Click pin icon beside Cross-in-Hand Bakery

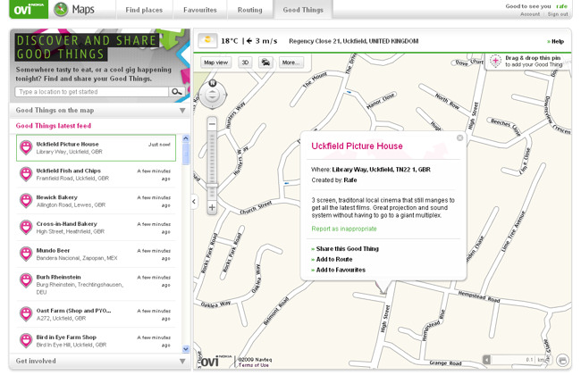26,228
